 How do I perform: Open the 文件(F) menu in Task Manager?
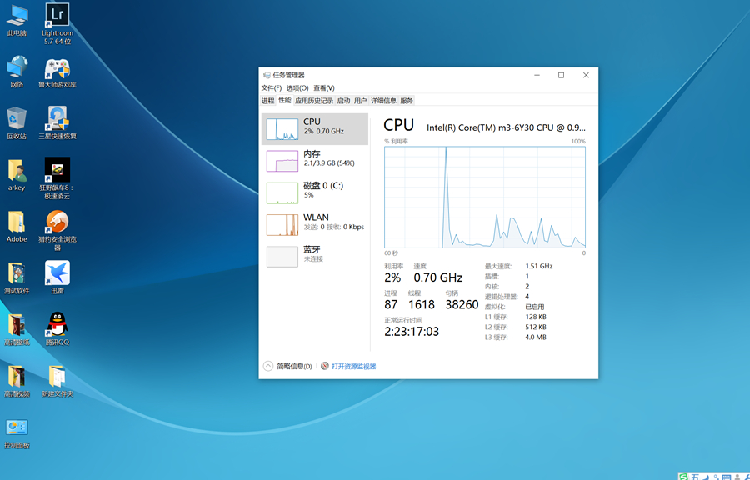271,88
